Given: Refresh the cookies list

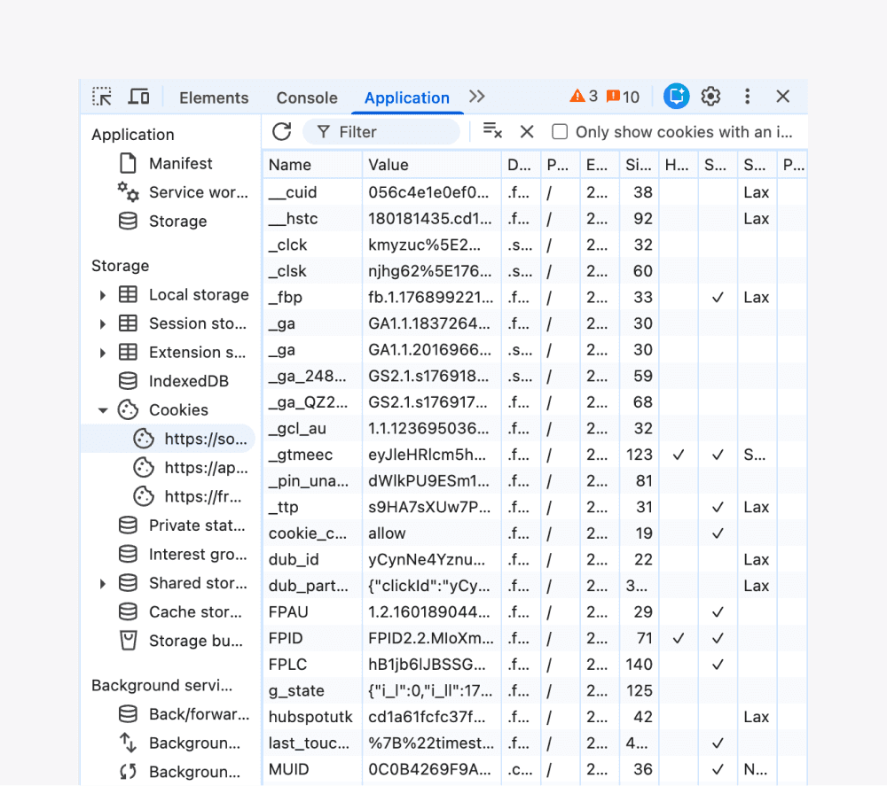Looking at the screenshot, I should (281, 131).
